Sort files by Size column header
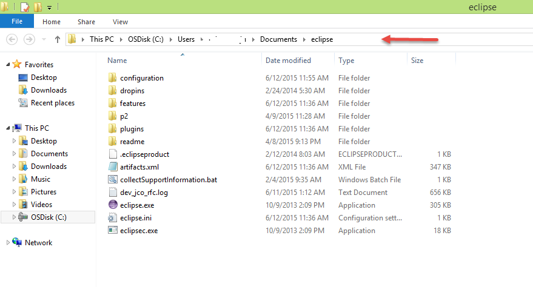 click(417, 61)
